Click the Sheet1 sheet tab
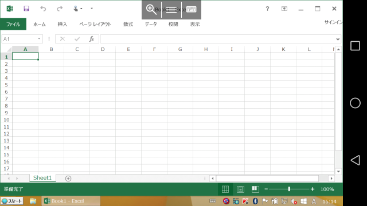The height and width of the screenshot is (206, 367). point(42,178)
